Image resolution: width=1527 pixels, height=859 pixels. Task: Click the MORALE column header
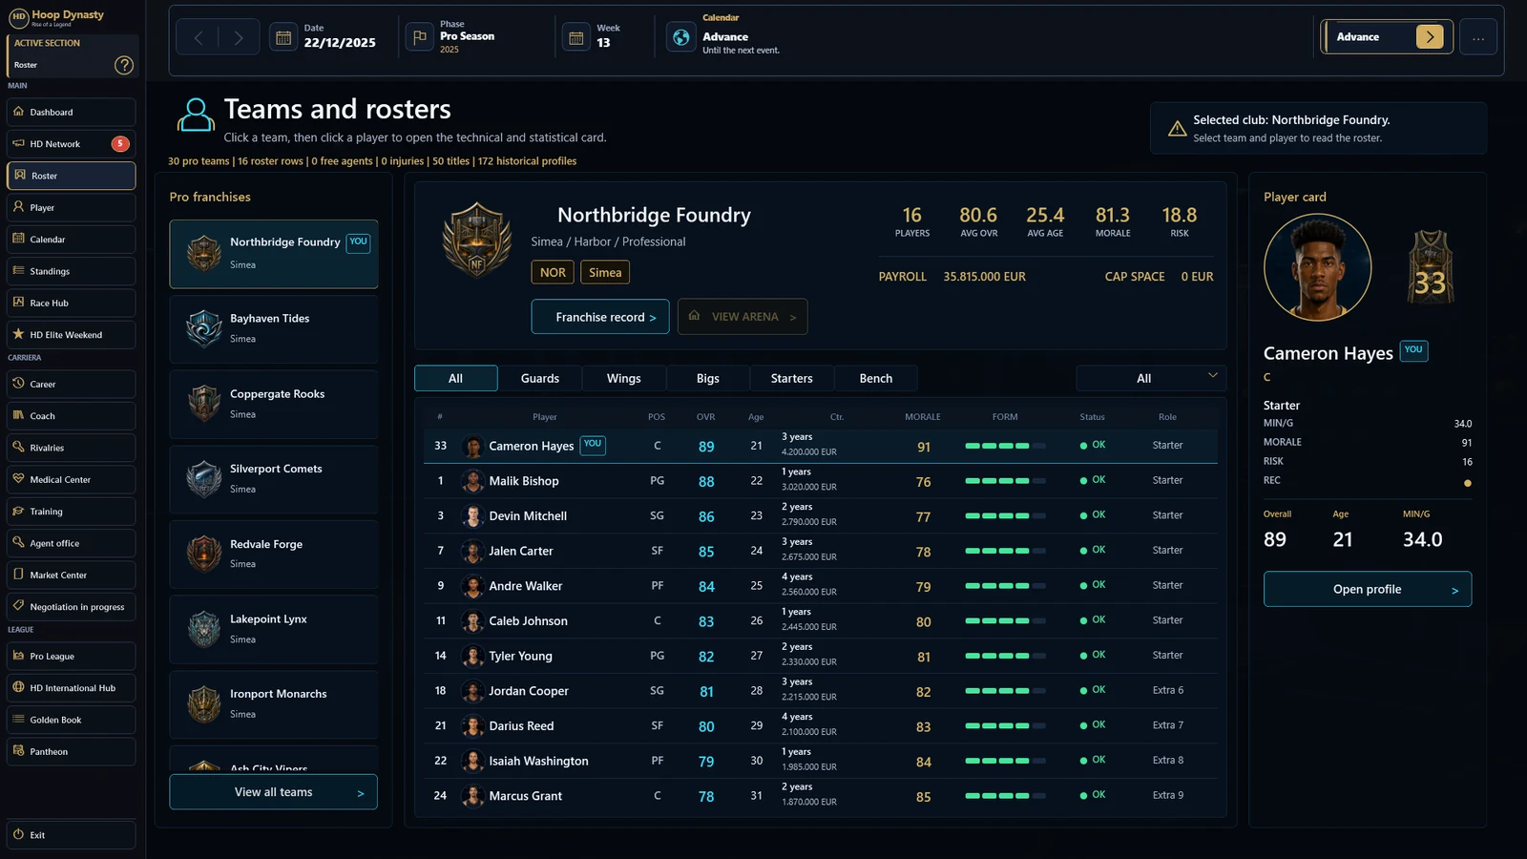pyautogui.click(x=923, y=417)
